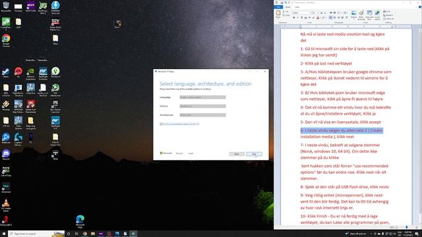Open Epic Games Launcher desktop icon

point(55,107)
